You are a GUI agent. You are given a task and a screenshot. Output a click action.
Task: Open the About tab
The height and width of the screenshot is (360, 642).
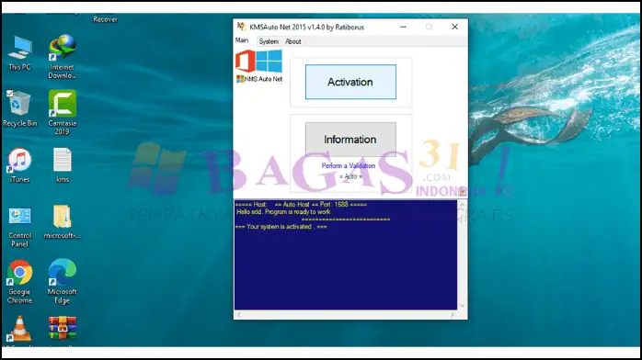coord(293,41)
